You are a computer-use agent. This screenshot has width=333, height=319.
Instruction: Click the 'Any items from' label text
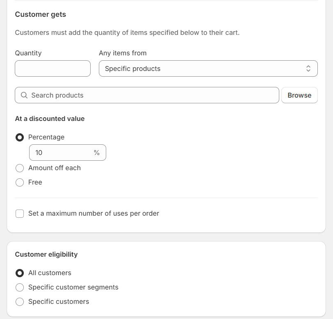123,53
